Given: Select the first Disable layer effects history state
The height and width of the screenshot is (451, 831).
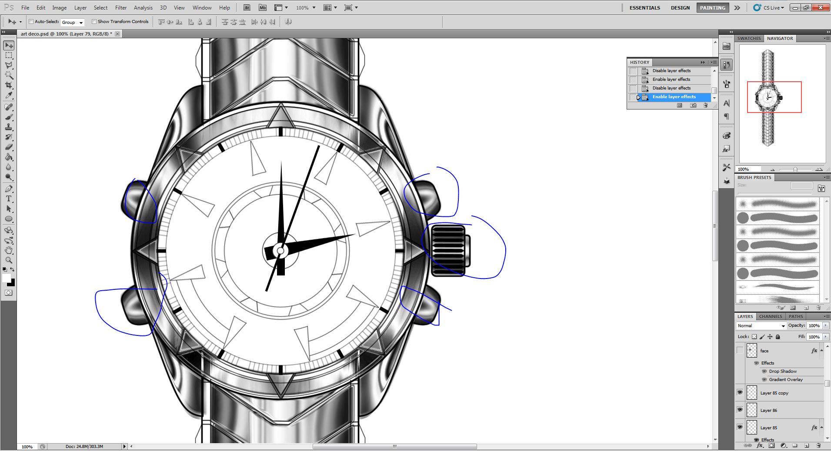Looking at the screenshot, I should pos(671,71).
